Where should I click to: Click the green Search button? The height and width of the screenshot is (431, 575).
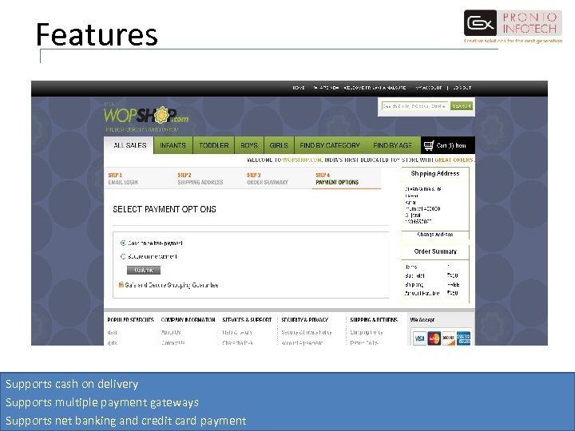click(462, 106)
